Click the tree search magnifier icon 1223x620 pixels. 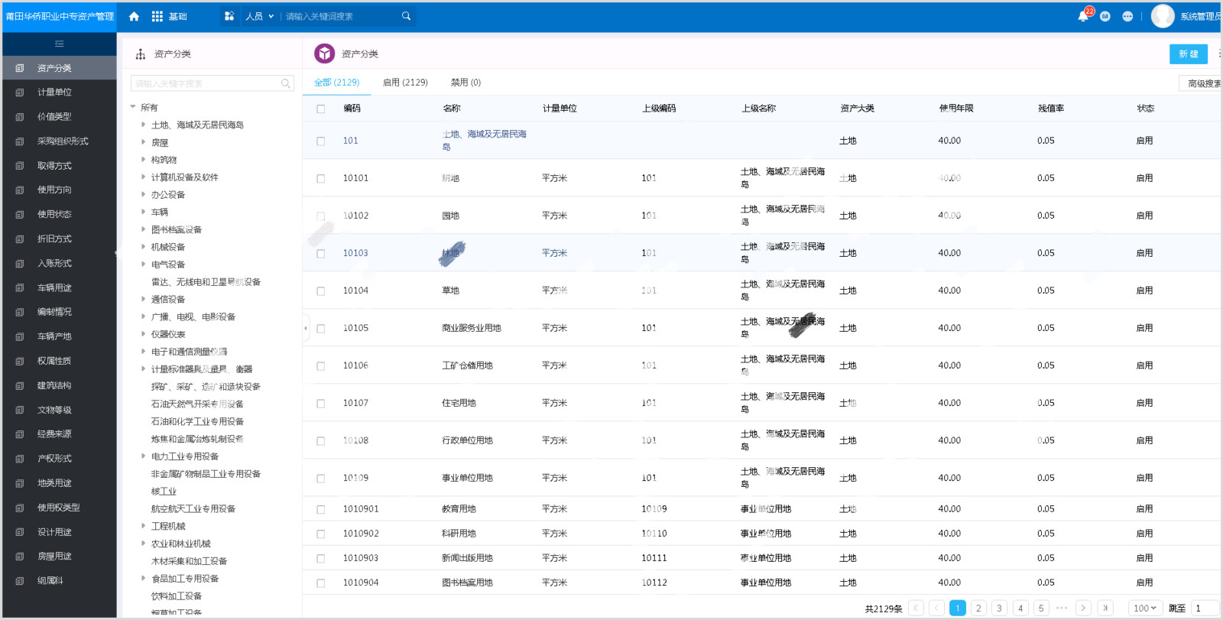point(285,83)
